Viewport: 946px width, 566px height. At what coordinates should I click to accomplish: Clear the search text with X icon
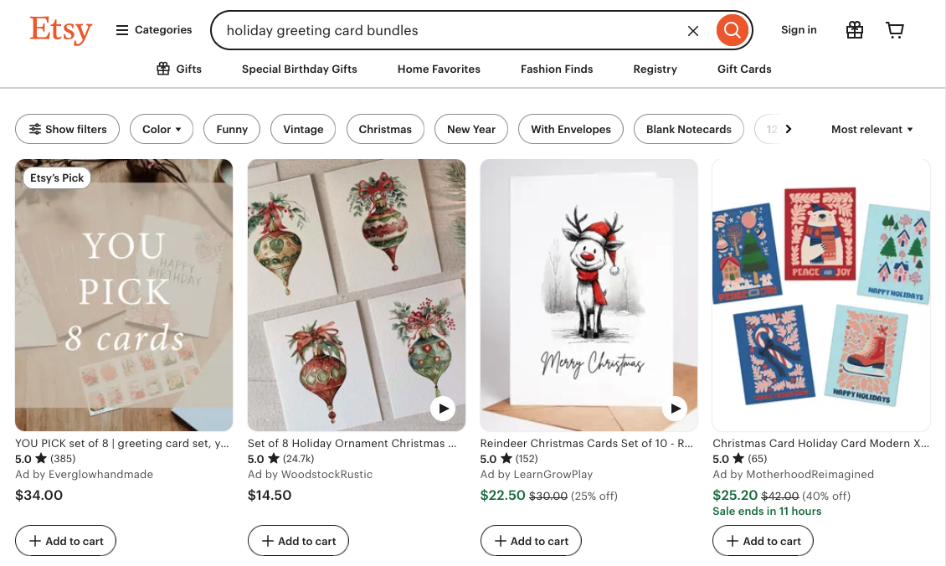(x=693, y=31)
